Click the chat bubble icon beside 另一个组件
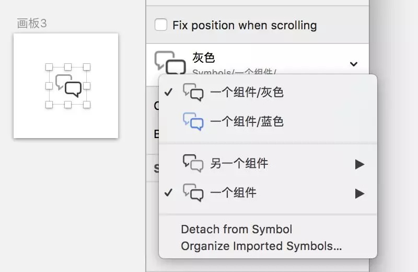 193,163
